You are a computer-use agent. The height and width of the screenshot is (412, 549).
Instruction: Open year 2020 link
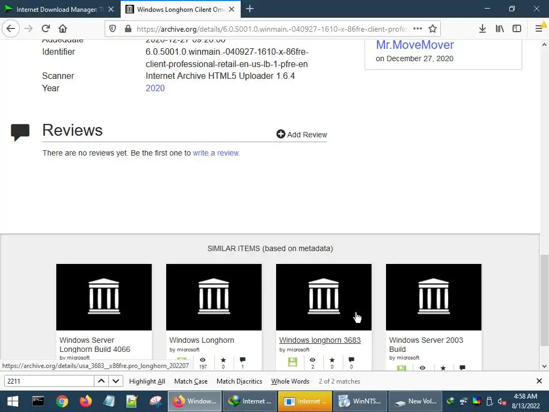click(155, 88)
